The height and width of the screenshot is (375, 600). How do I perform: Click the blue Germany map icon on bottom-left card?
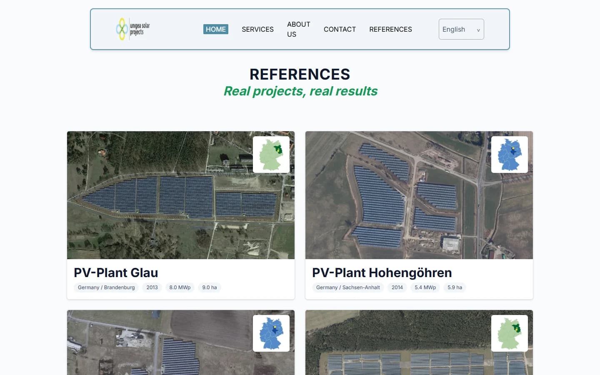tap(271, 333)
